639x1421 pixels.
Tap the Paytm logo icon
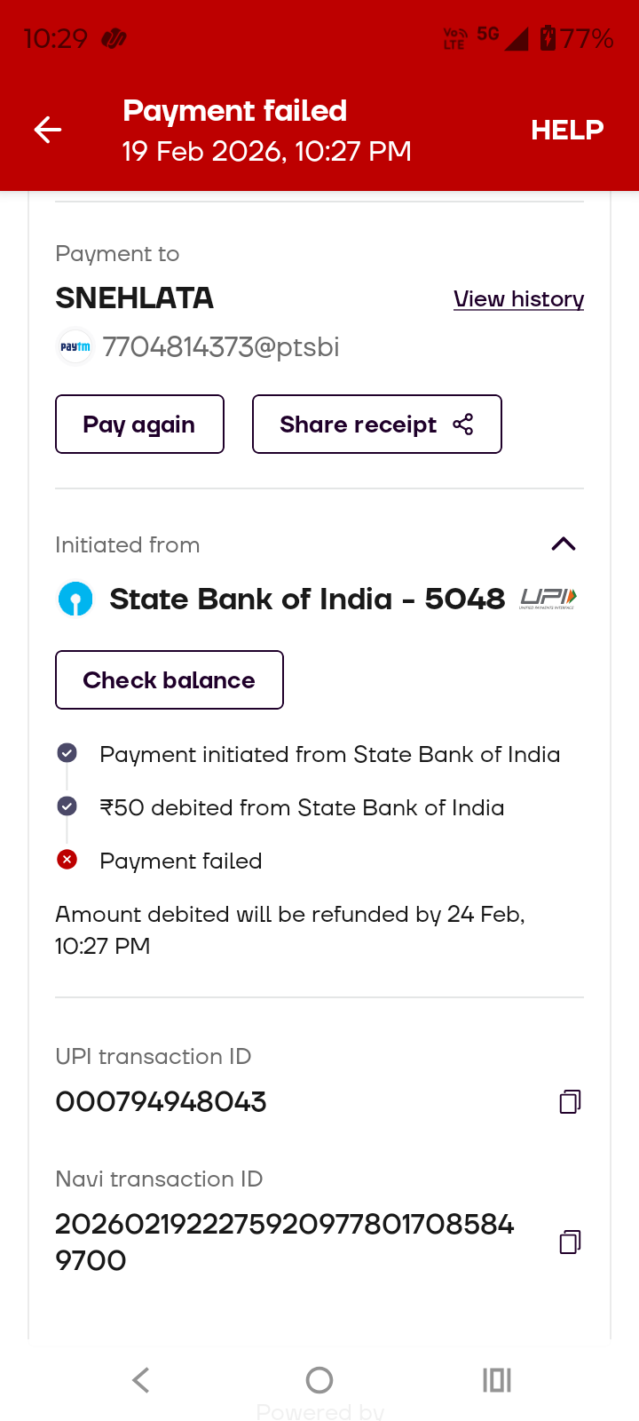click(75, 347)
